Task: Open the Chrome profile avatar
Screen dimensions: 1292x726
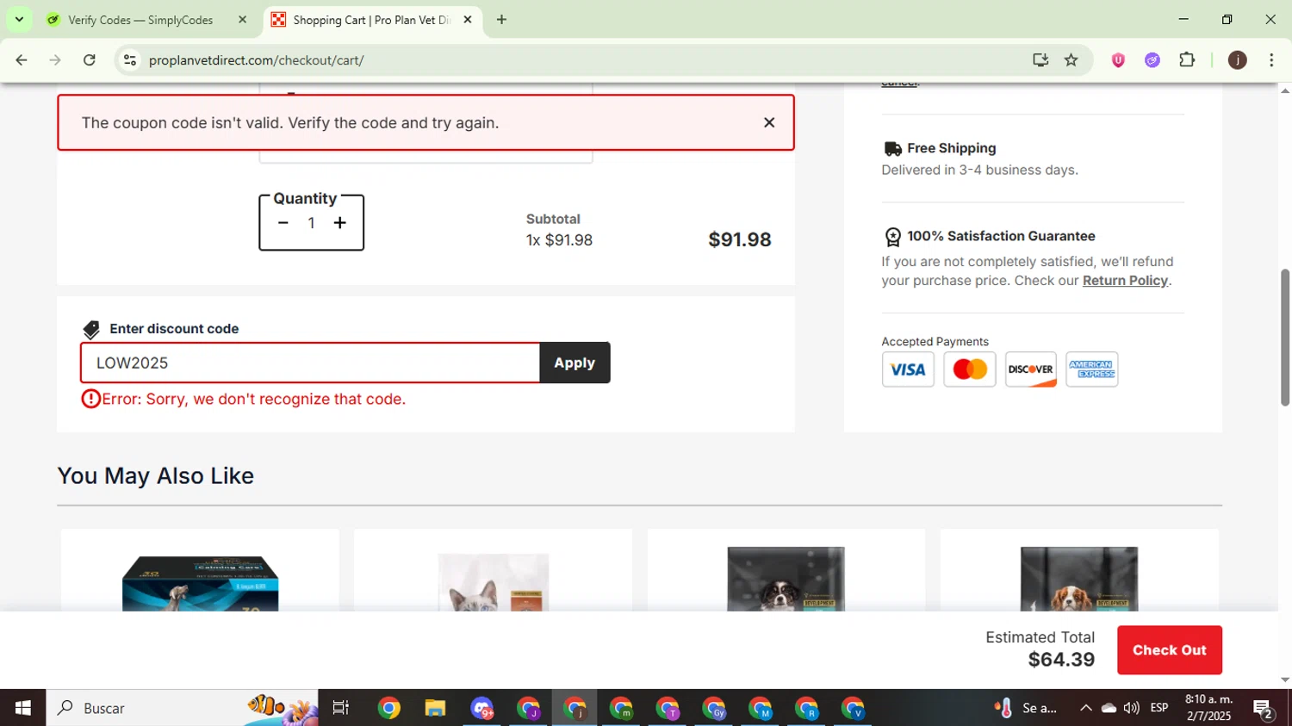Action: click(1238, 60)
